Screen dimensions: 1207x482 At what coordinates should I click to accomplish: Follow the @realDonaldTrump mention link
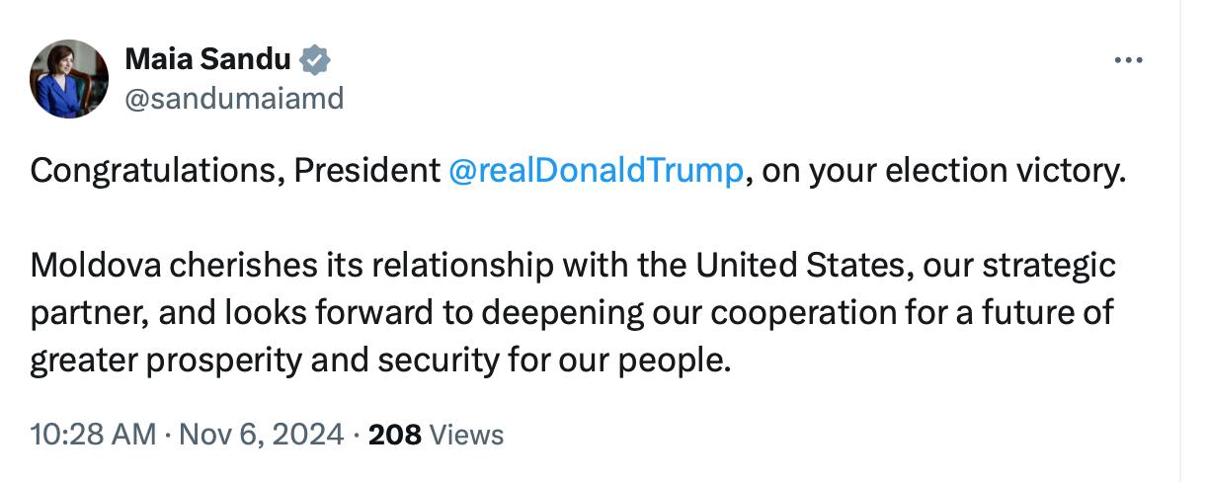(x=595, y=171)
